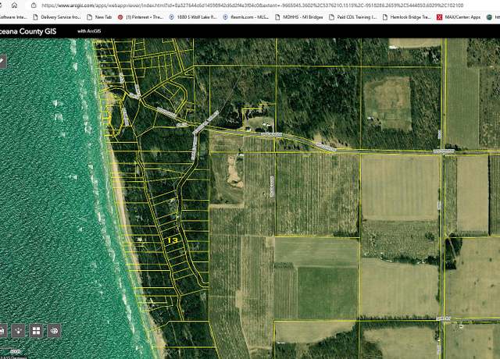Open the MLS realtor bookmark
Screen dimensions: 500x359
pyautogui.click(x=245, y=17)
